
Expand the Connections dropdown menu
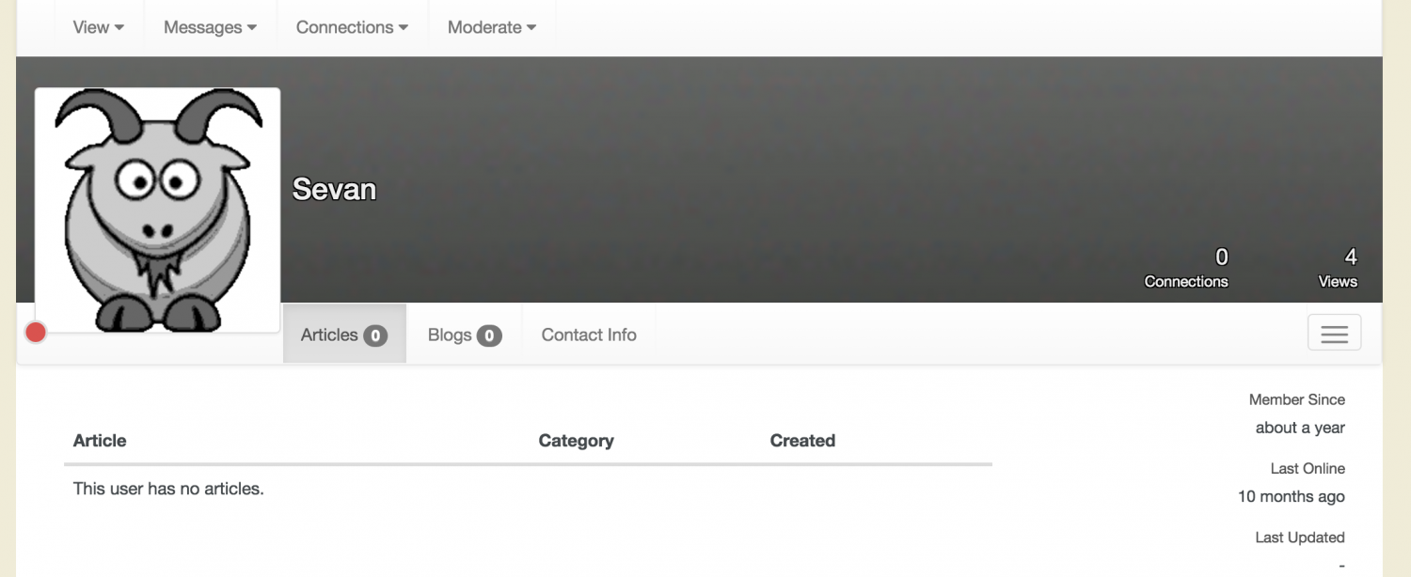352,27
